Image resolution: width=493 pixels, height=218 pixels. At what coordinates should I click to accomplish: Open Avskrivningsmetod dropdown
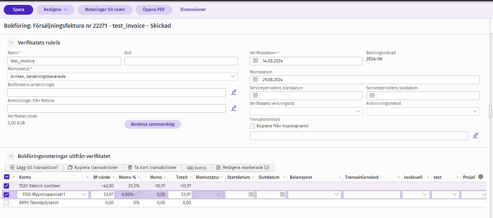tap(423, 111)
